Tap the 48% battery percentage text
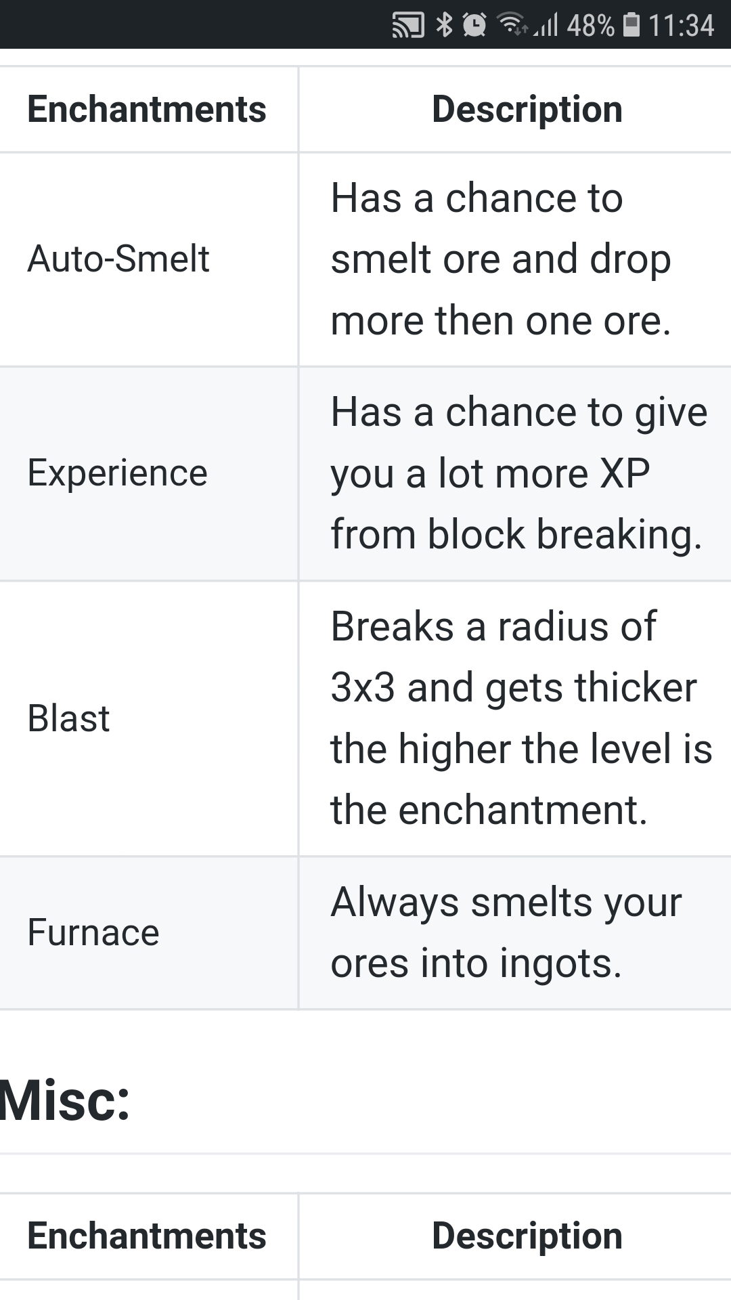This screenshot has width=731, height=1300. point(590,26)
